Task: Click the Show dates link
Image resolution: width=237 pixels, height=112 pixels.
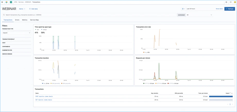Action: pos(219,9)
